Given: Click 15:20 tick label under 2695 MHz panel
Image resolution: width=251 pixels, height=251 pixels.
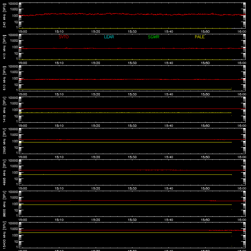Looking at the screenshot, I should [x=96, y=157].
